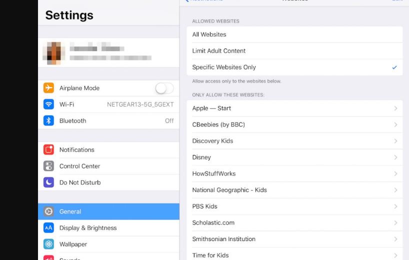Tap the Display & Brightness AA icon
This screenshot has height=260, width=409.
click(x=49, y=228)
